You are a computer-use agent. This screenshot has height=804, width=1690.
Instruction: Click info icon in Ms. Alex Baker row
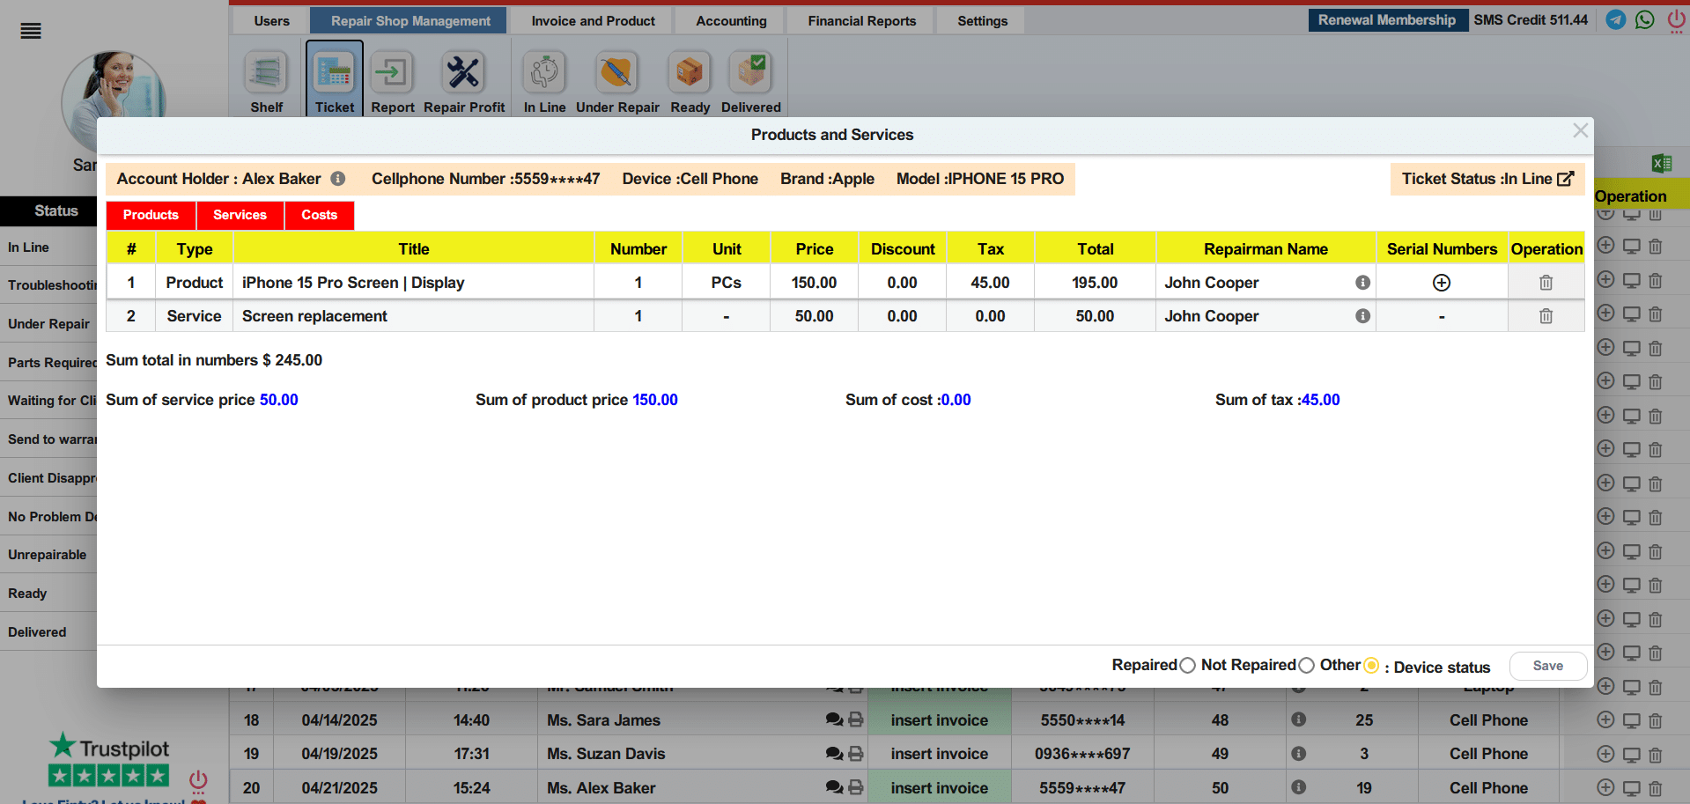click(x=1298, y=787)
